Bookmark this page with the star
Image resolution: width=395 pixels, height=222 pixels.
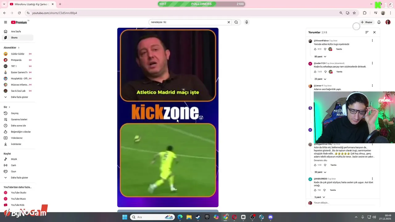point(354,13)
